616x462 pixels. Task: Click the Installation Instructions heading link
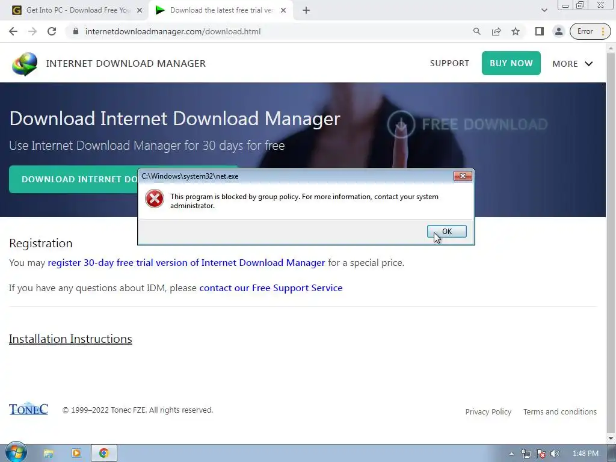coord(70,339)
